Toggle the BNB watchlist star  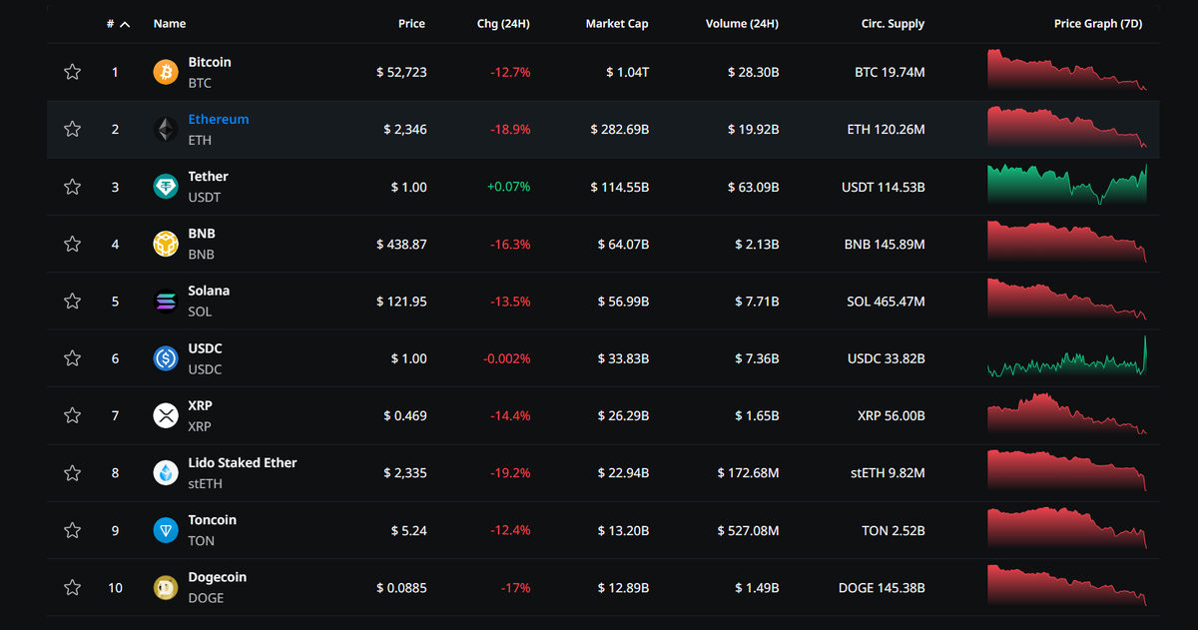click(72, 244)
